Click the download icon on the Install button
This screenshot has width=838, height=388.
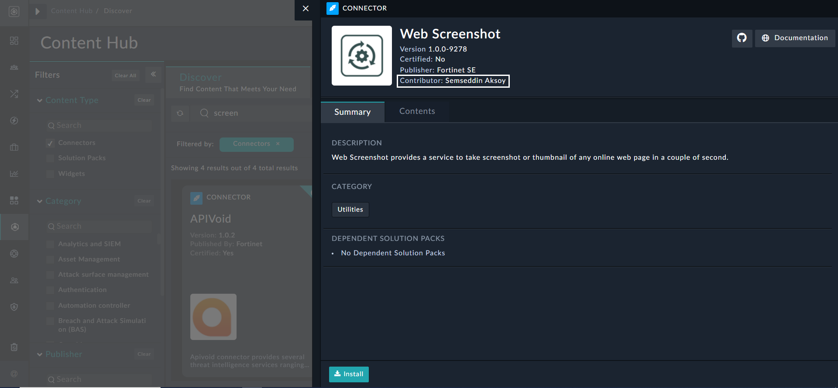(337, 374)
